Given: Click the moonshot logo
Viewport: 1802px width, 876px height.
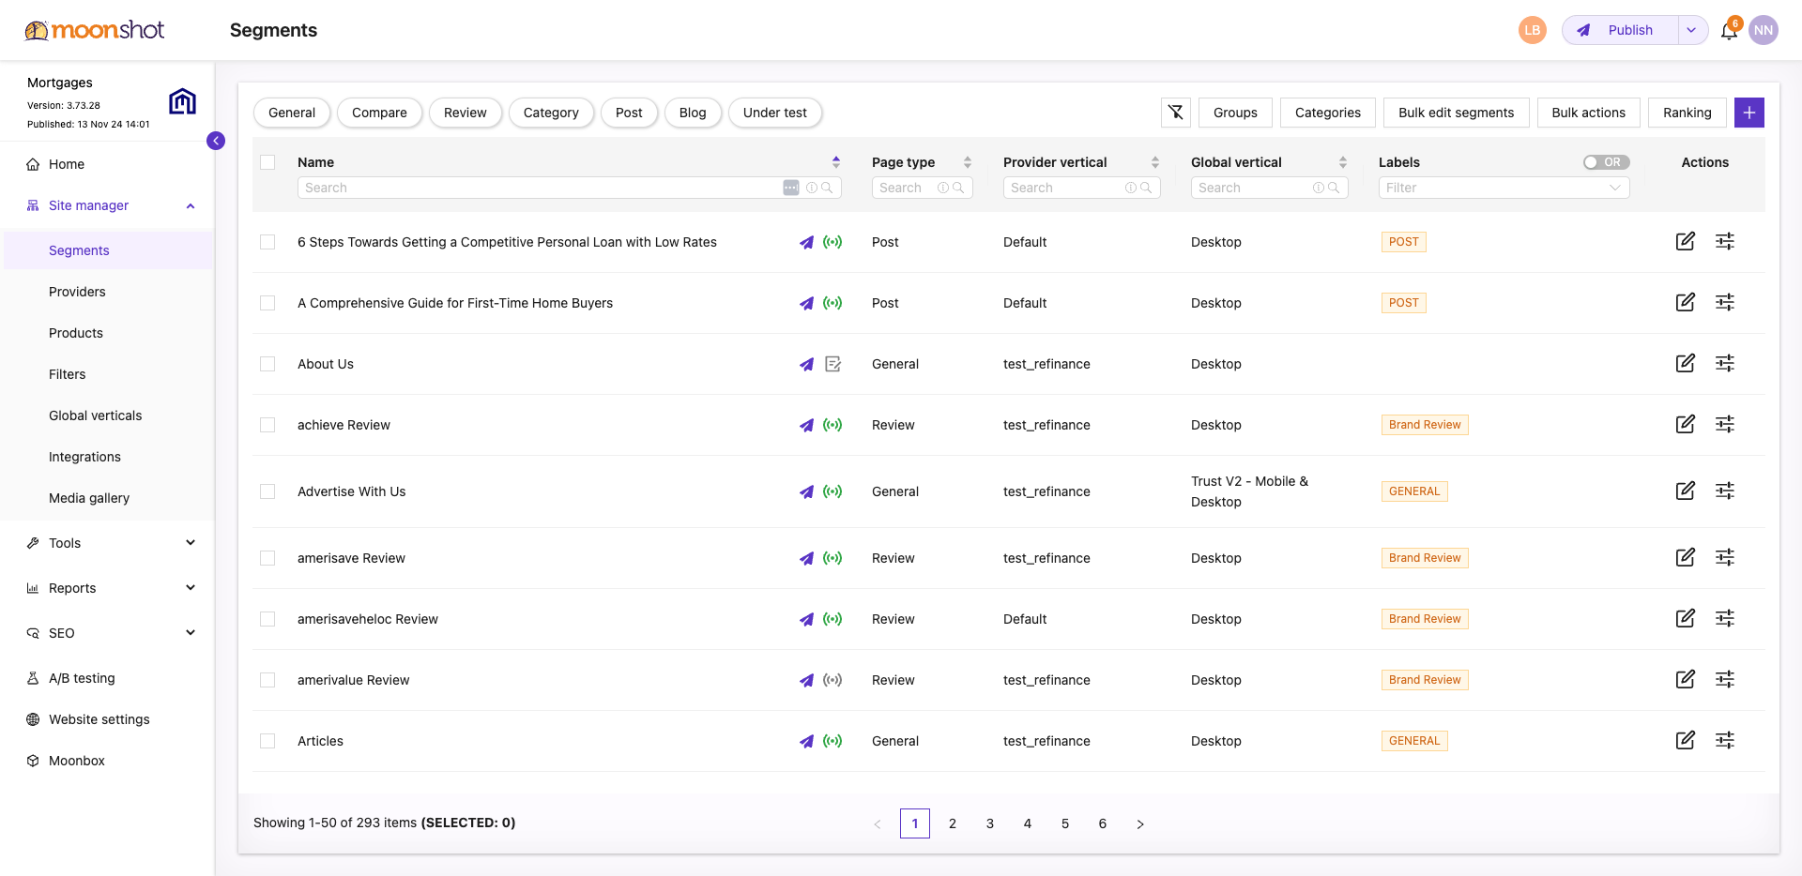Looking at the screenshot, I should point(95,30).
